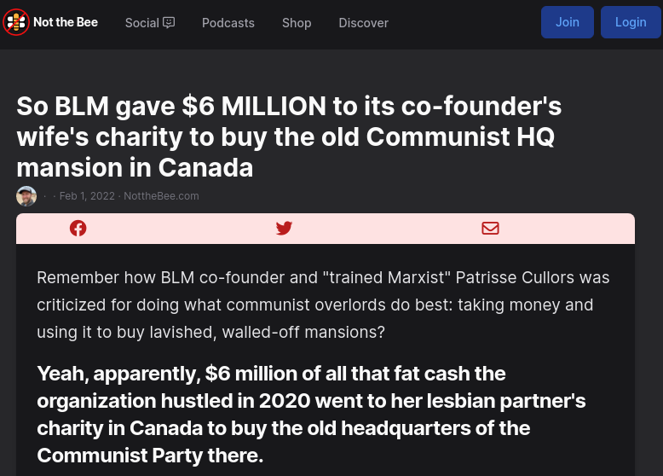Viewport: 663px width, 476px height.
Task: Open the author's avatar photo
Action: click(26, 196)
